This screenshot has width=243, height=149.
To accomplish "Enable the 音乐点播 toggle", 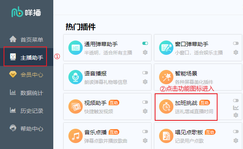I will tap(145, 132).
